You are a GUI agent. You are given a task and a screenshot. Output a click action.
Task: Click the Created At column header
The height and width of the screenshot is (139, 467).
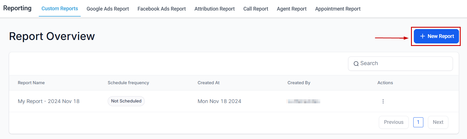point(209,83)
